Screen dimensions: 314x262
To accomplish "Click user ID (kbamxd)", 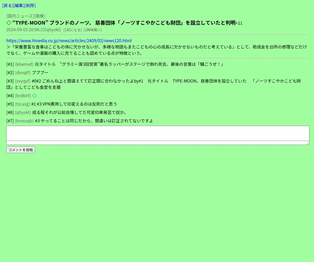I will coord(24,64).
